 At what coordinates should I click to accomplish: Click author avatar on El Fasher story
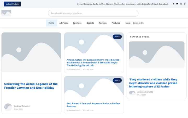[x=132, y=93]
